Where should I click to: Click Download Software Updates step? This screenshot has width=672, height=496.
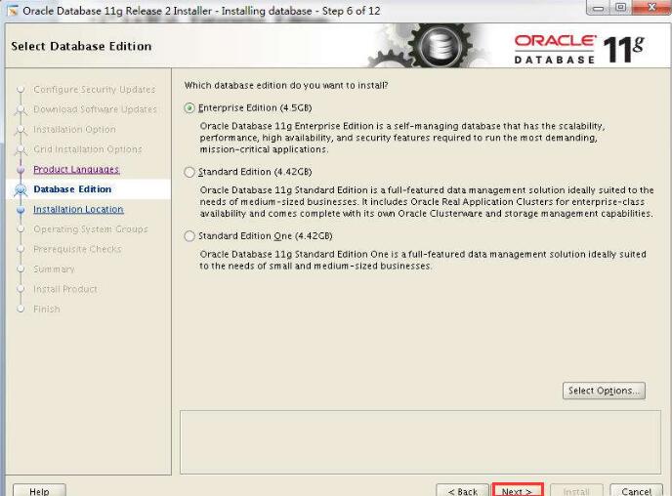click(95, 109)
